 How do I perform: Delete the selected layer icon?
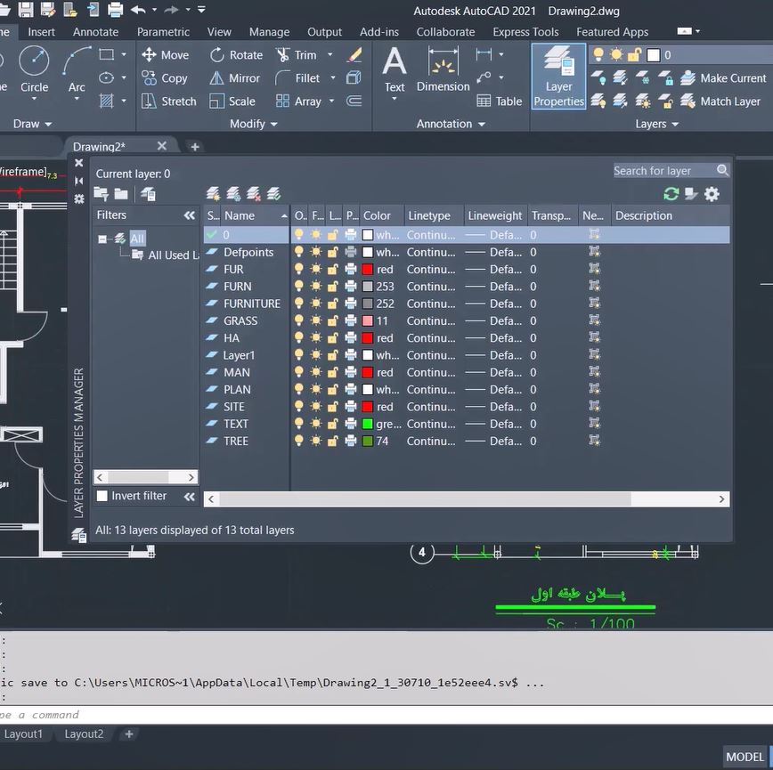pyautogui.click(x=254, y=193)
